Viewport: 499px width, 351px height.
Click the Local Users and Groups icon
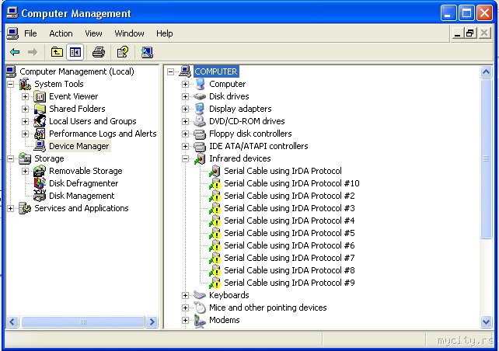[40, 121]
